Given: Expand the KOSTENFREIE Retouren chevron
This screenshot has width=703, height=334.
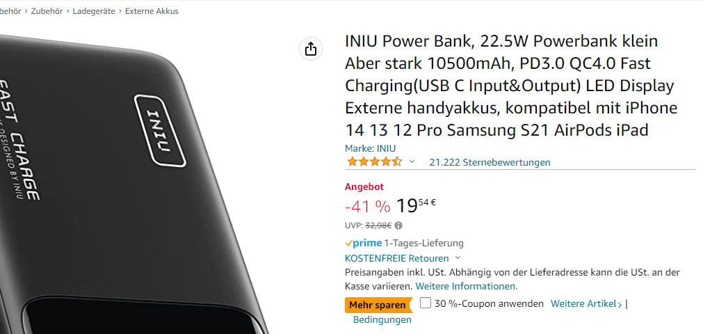Looking at the screenshot, I should (458, 258).
